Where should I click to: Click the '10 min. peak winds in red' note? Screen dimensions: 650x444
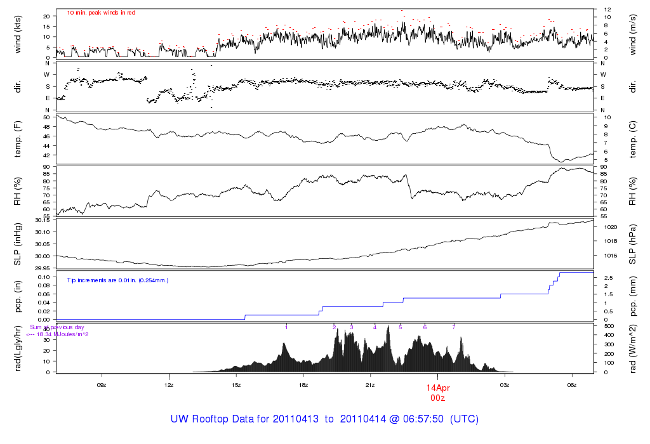click(101, 13)
